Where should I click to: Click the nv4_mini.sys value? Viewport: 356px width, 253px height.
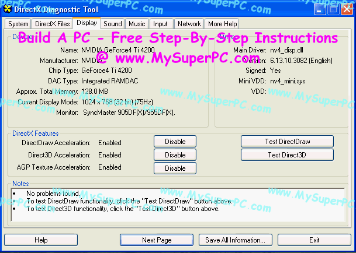pyautogui.click(x=288, y=81)
